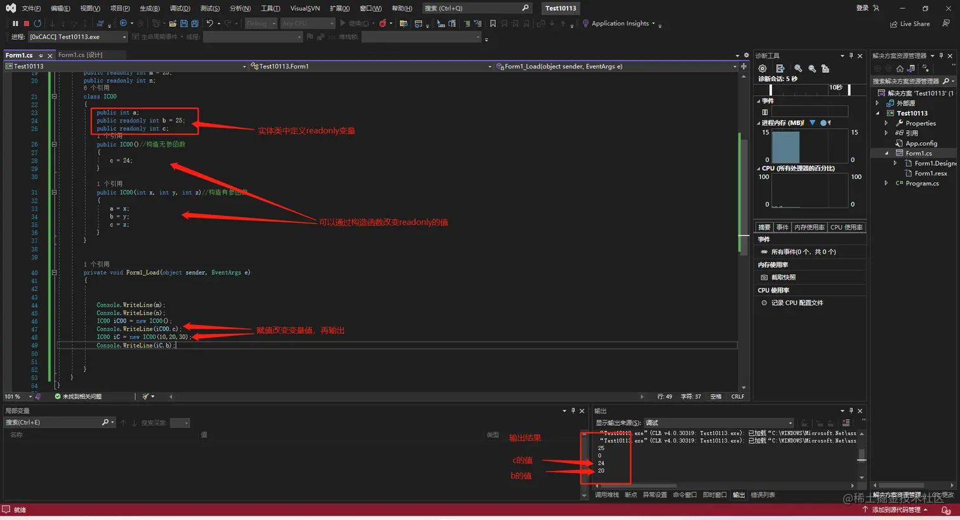Open the 文件 File menu
Screen dimensions: 960x520
point(30,8)
